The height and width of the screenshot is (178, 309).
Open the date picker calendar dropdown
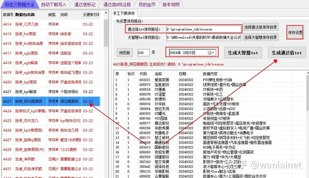(x=211, y=53)
